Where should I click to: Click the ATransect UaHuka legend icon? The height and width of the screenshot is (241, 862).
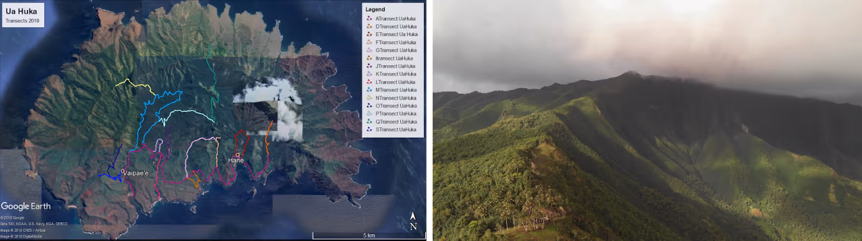369,18
